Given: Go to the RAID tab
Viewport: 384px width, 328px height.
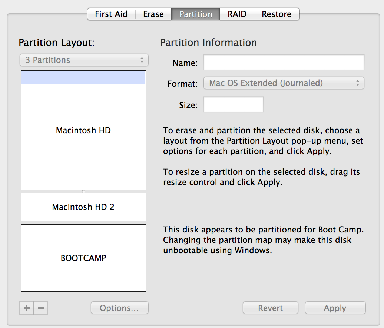Looking at the screenshot, I should (x=237, y=14).
